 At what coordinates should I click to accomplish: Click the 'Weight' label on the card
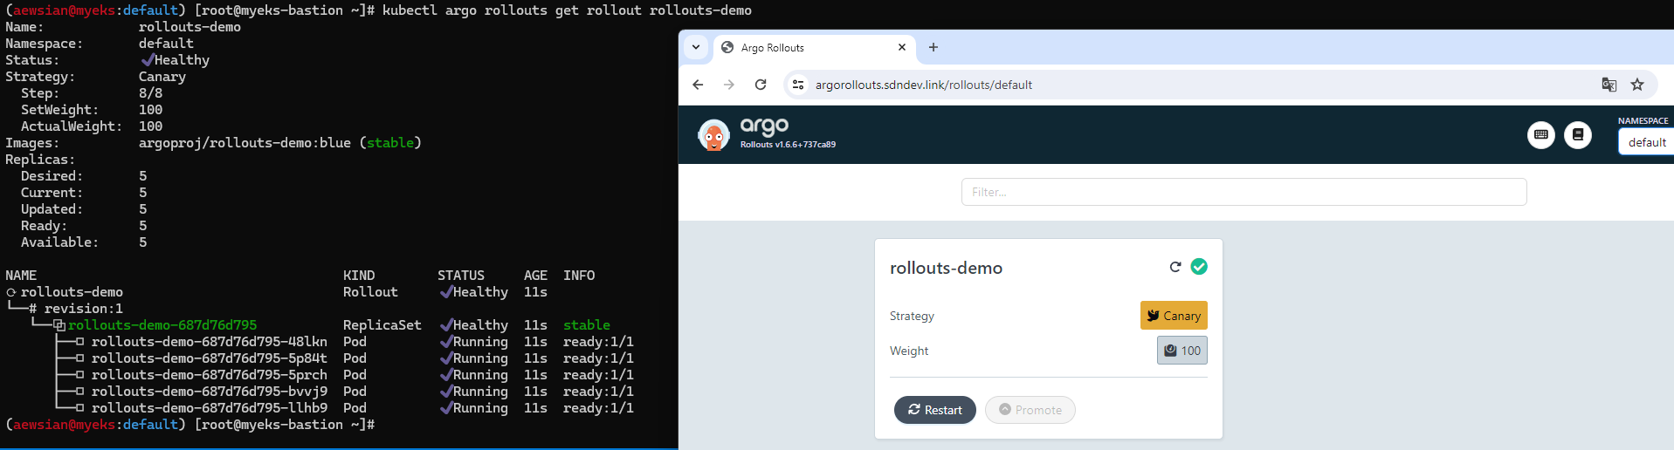pos(909,351)
